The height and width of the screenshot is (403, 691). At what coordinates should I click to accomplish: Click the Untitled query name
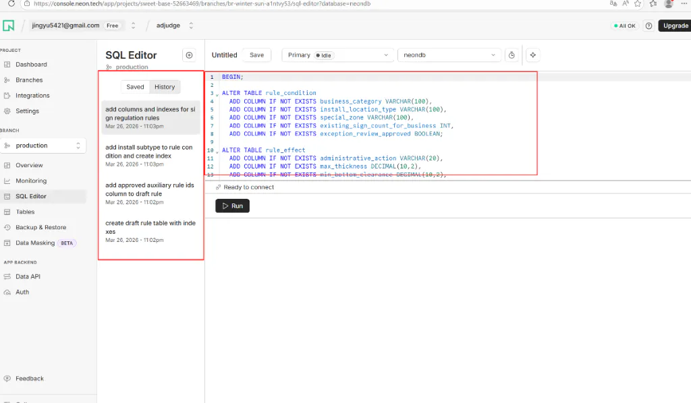(224, 55)
